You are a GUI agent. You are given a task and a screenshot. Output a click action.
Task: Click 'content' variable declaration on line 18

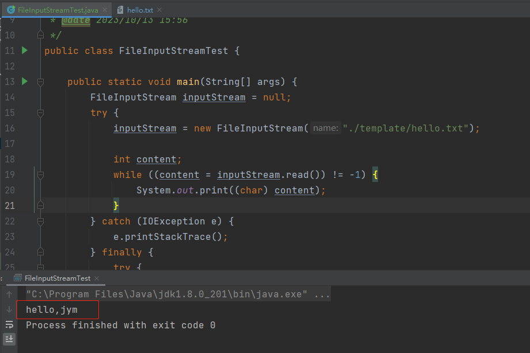coord(156,159)
